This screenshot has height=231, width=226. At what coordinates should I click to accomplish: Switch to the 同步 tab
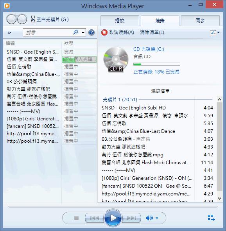click(x=200, y=20)
